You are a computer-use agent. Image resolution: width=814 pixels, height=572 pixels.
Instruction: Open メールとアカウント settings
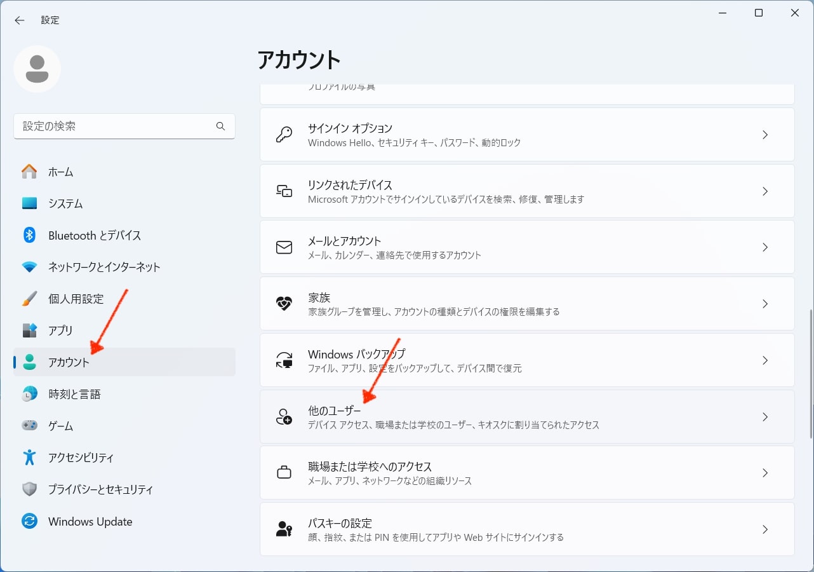[x=527, y=247]
